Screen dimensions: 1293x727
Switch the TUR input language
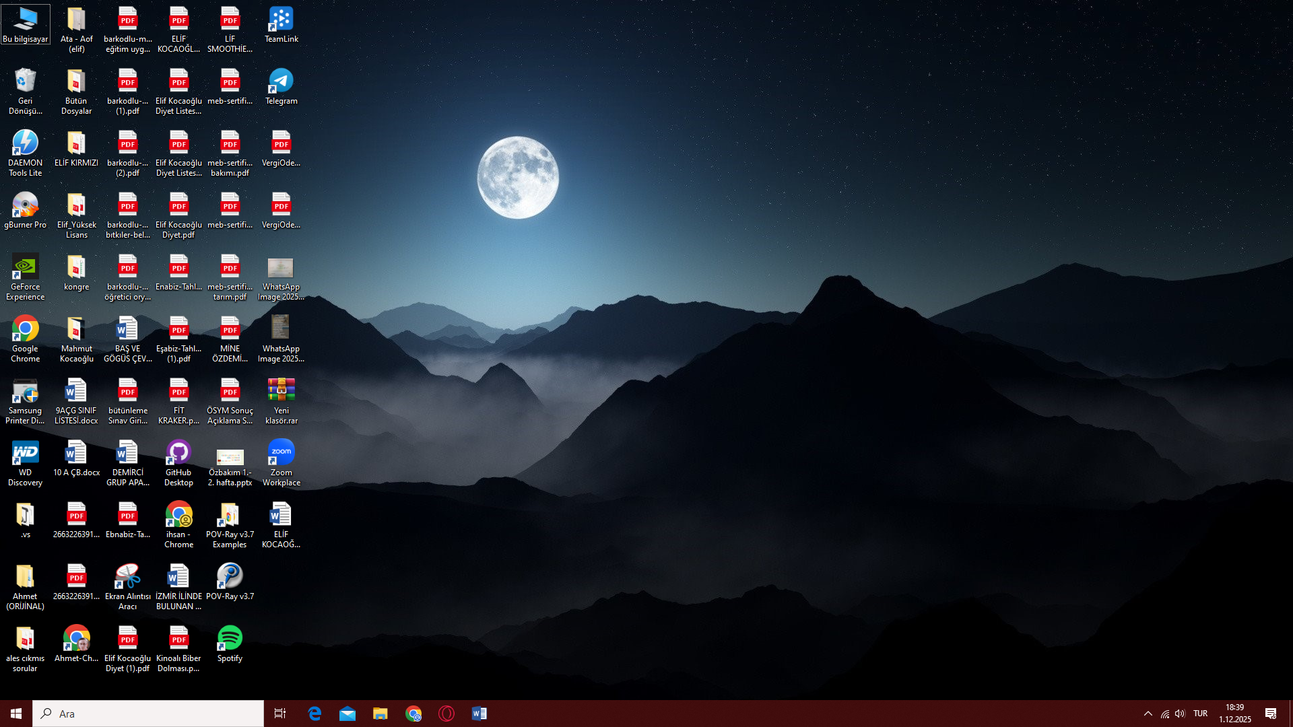[1200, 714]
